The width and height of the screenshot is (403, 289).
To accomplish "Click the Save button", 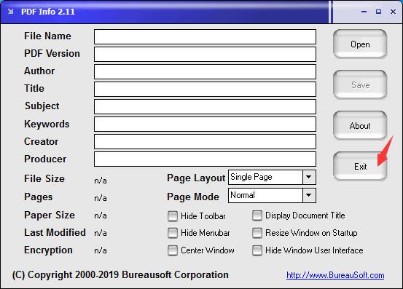I will 360,84.
